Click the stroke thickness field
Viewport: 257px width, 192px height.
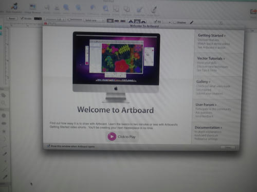[x=55, y=19]
